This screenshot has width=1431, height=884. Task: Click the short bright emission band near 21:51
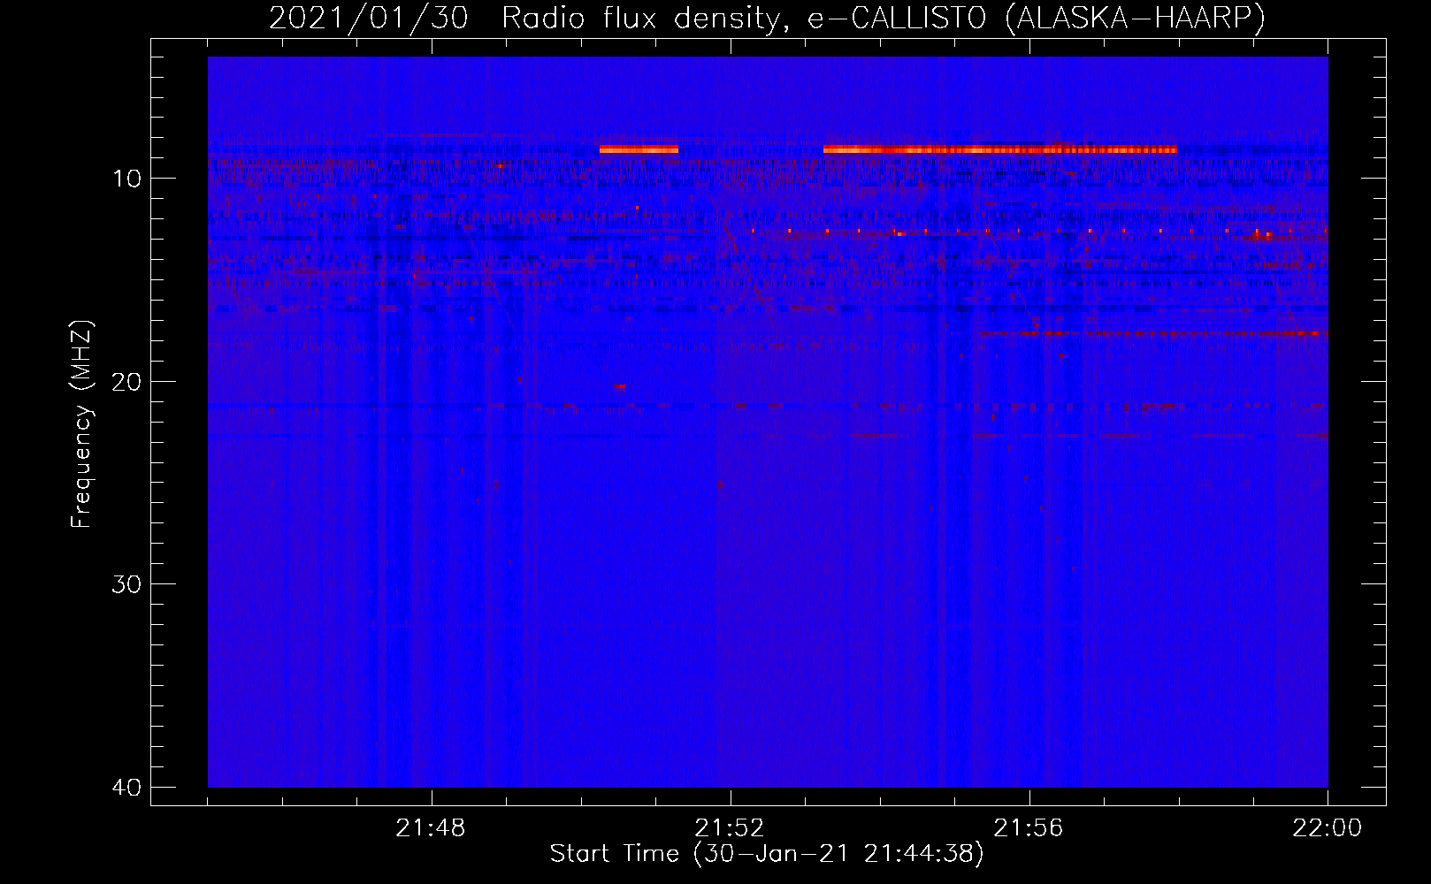point(639,149)
